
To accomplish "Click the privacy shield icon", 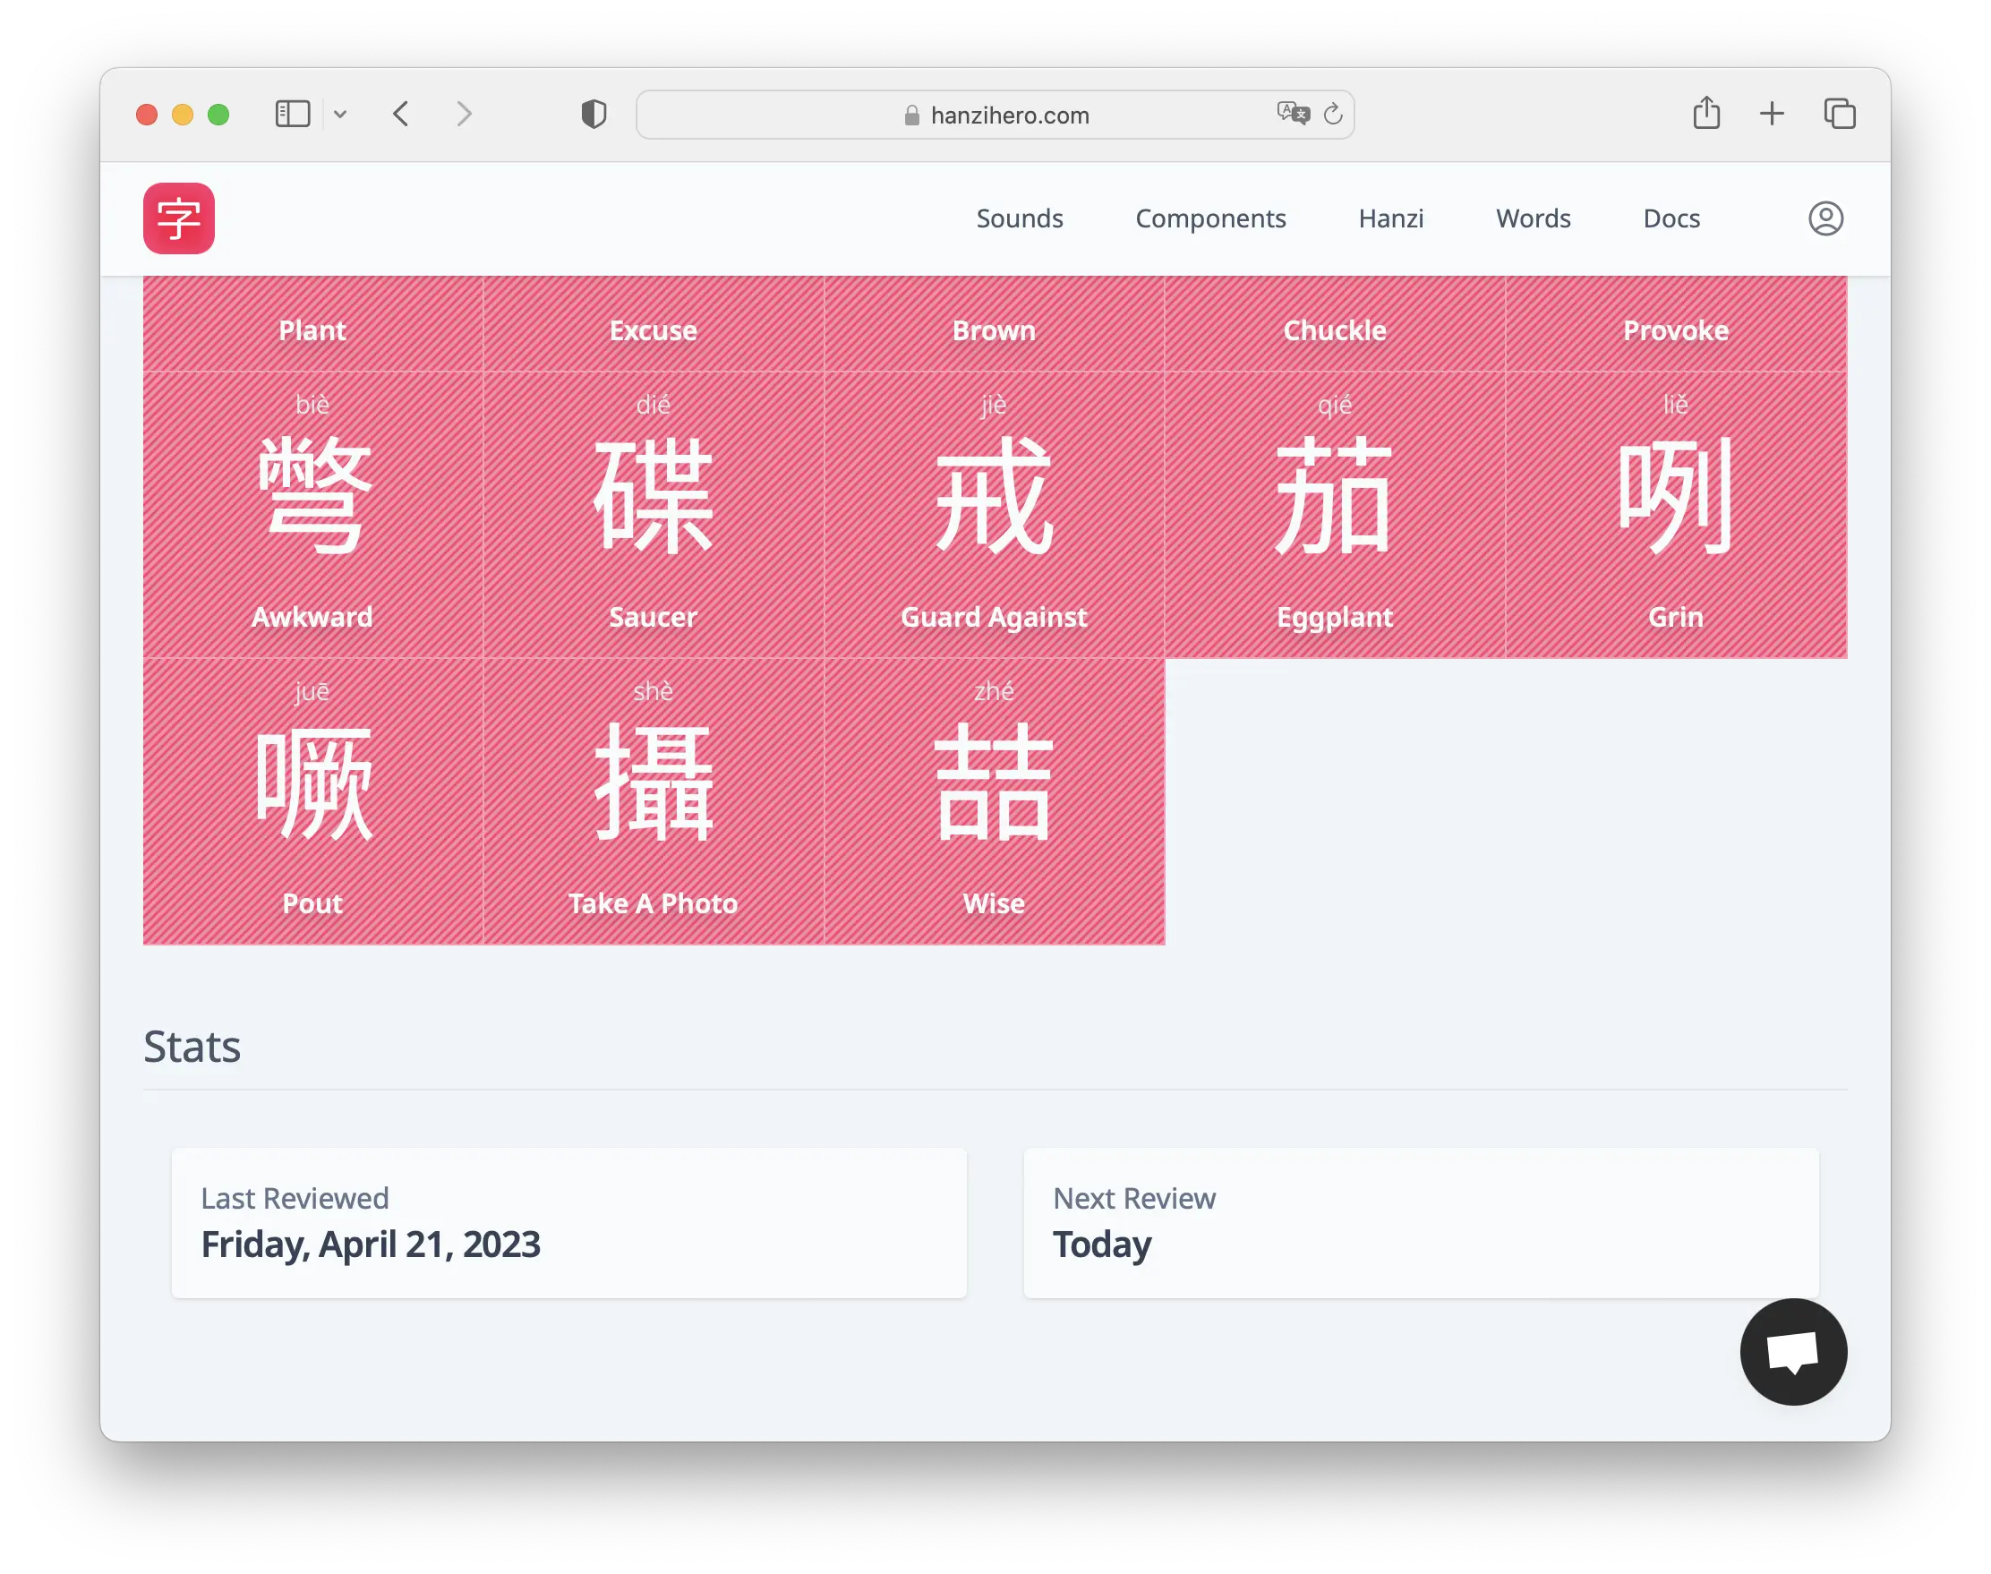I will click(x=594, y=115).
